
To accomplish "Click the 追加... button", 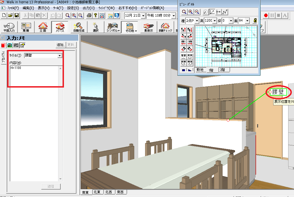I will pos(61,45).
